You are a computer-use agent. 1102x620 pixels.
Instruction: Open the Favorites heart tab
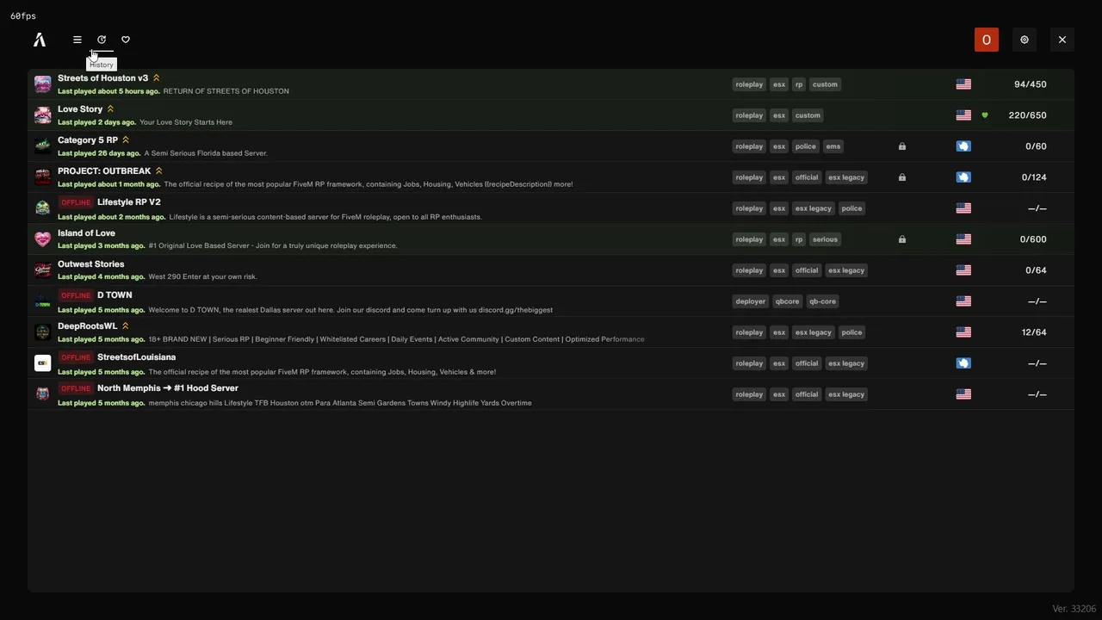[x=126, y=40]
